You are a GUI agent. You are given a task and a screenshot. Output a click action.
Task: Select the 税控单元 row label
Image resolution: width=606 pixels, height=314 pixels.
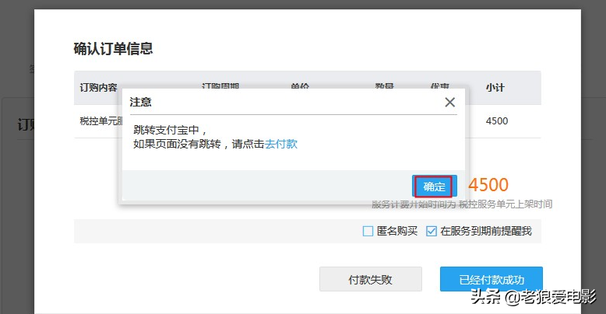coord(101,121)
